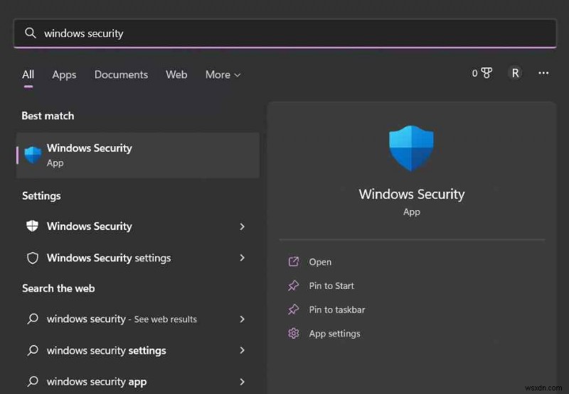This screenshot has width=569, height=394.
Task: Expand the Windows Security settings entry chevron
Action: 242,258
